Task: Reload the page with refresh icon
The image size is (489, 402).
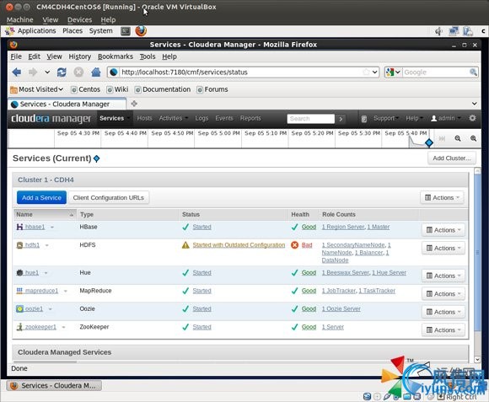Action: coord(62,72)
